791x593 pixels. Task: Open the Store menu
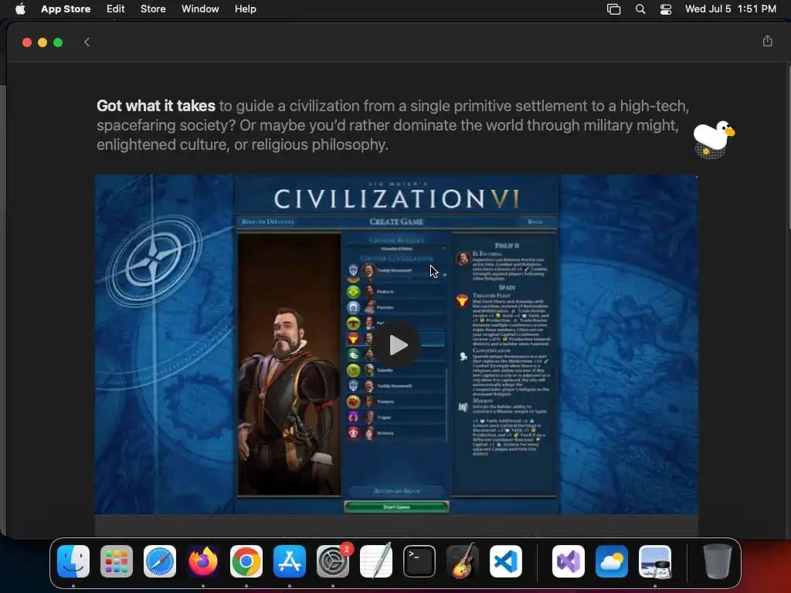coord(153,9)
